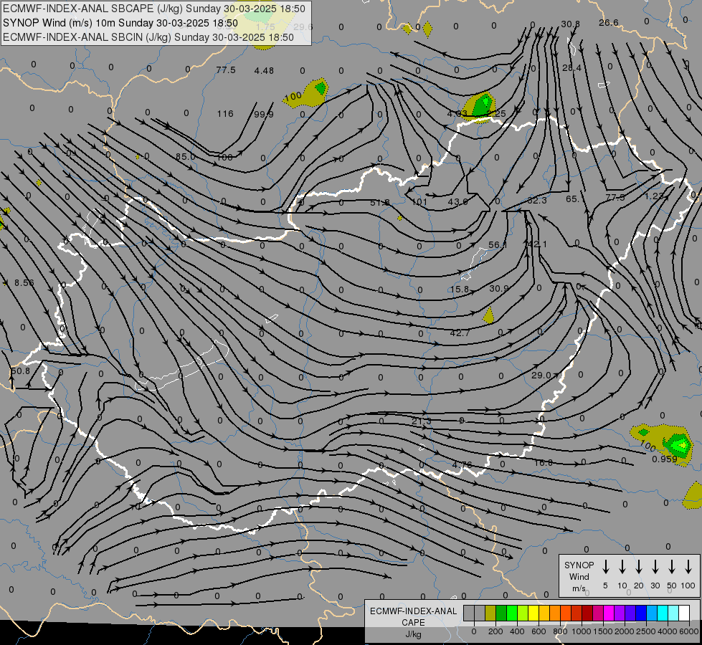The height and width of the screenshot is (645, 702).
Task: Select the white swatch in the CAPE legend
Action: (684, 613)
